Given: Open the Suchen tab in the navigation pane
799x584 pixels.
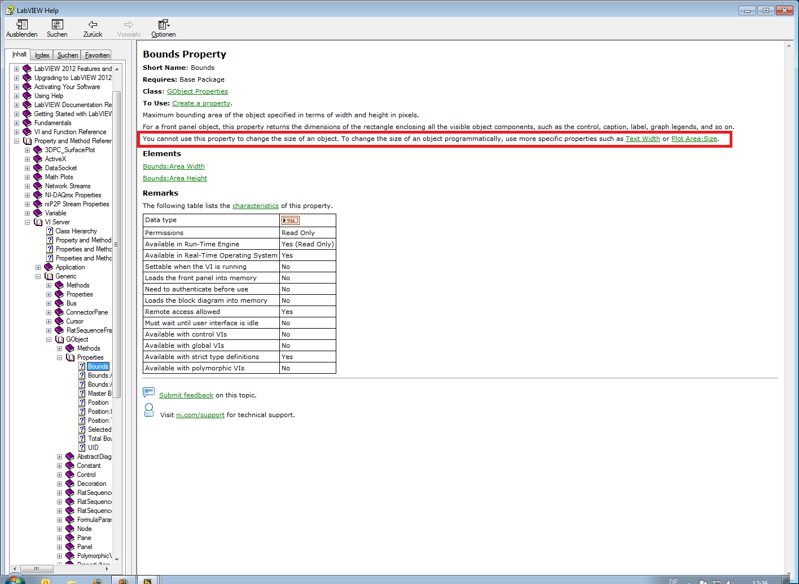Looking at the screenshot, I should 68,55.
